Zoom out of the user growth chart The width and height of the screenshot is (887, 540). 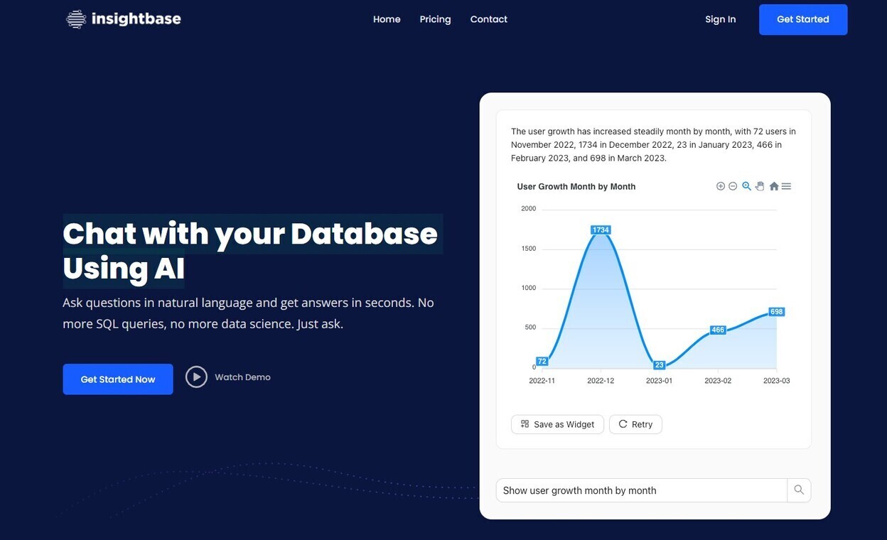733,185
